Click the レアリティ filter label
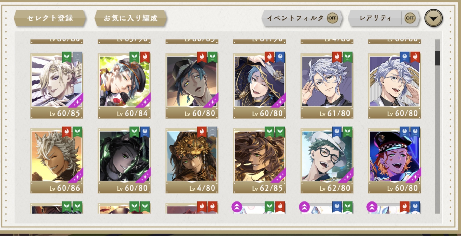 click(375, 18)
